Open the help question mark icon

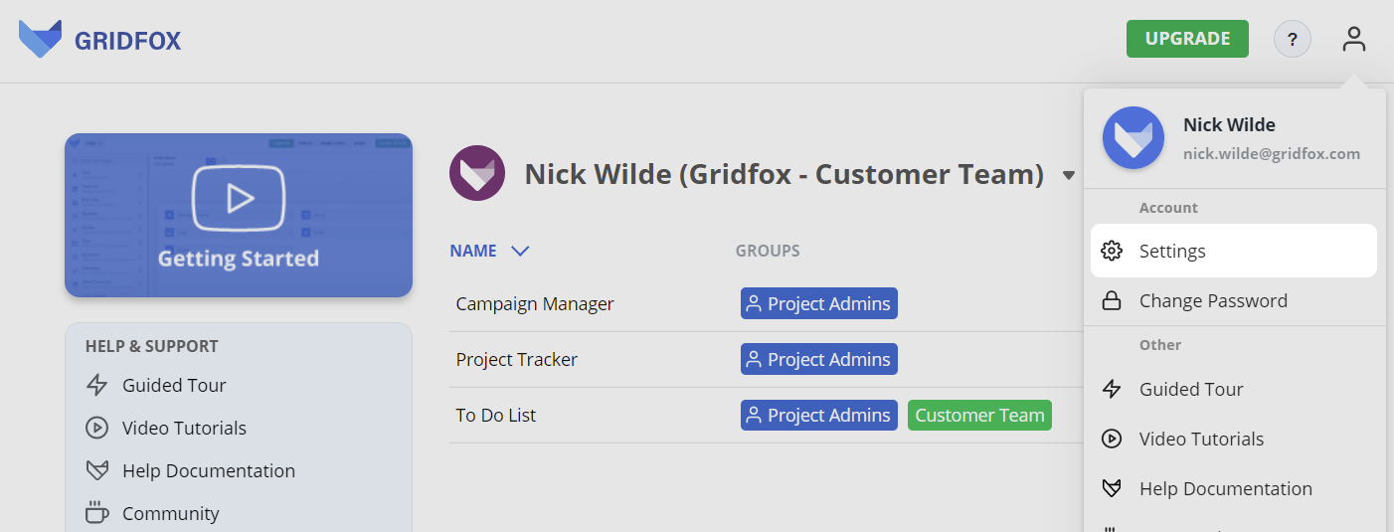(1292, 40)
